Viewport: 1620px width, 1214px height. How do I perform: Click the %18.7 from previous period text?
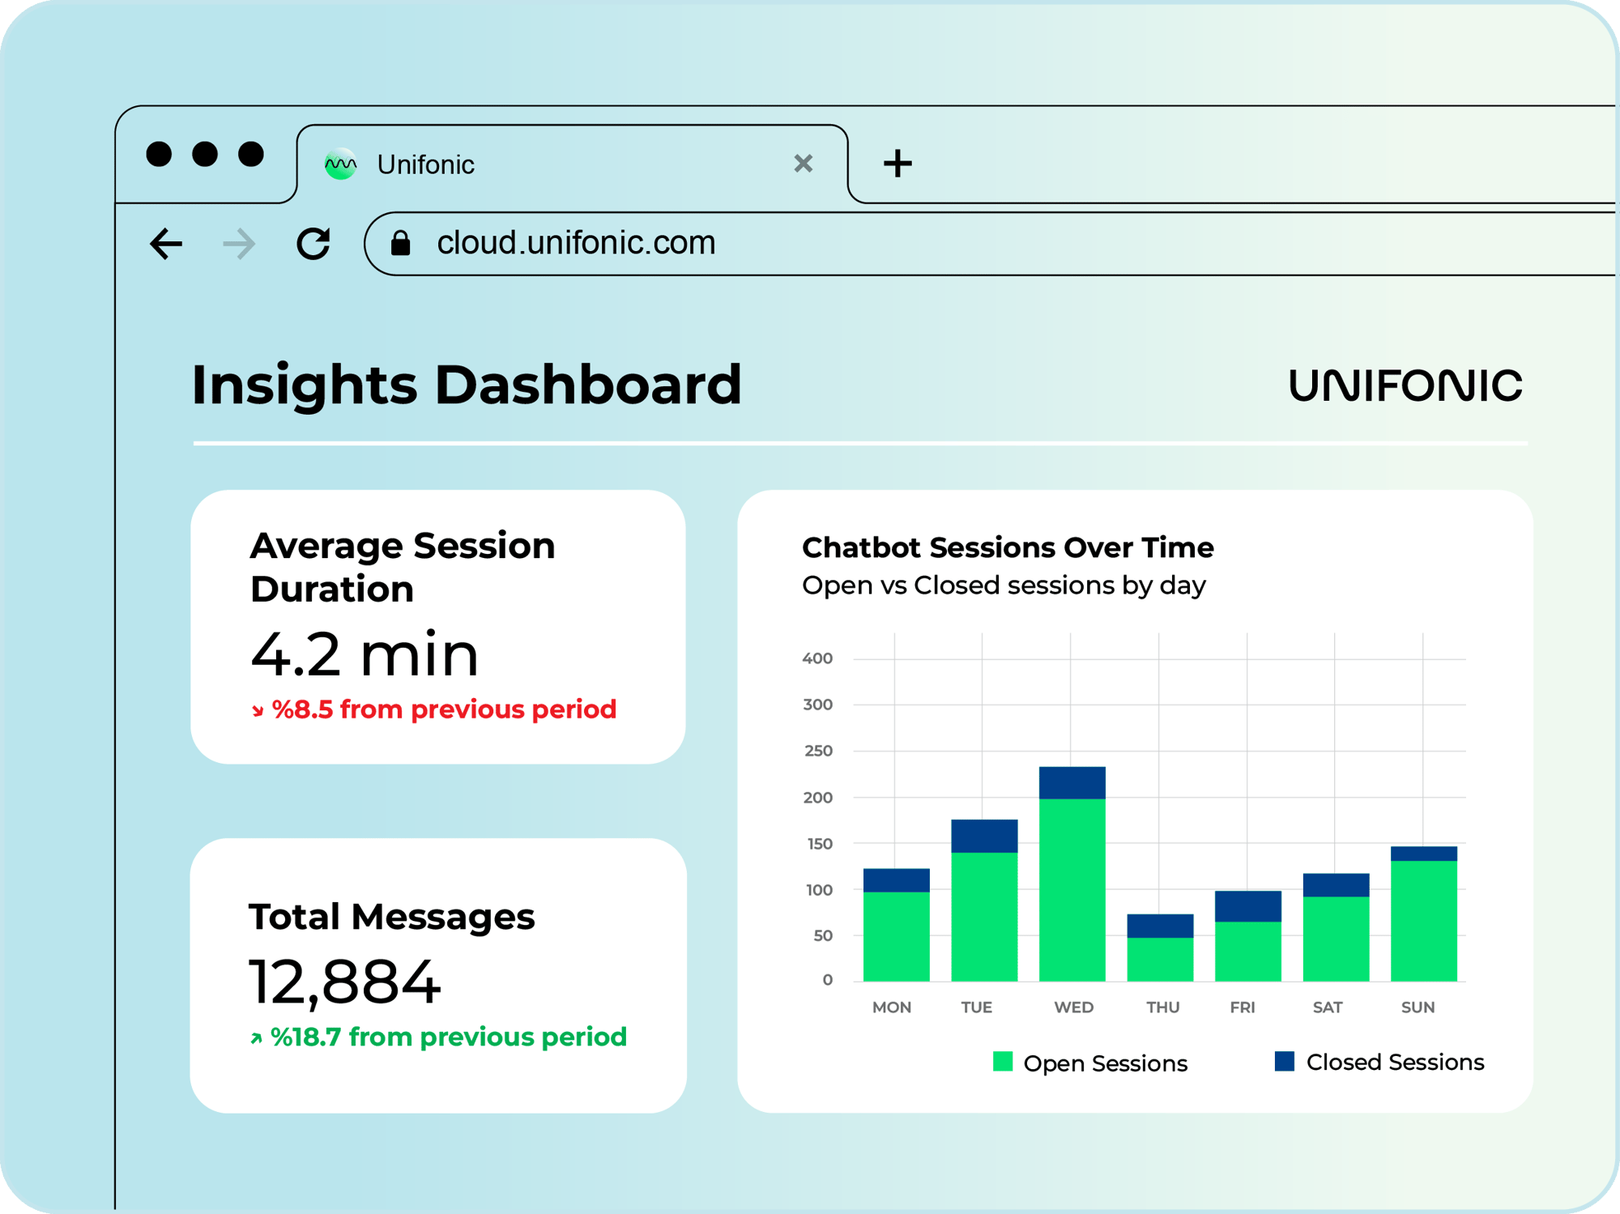[449, 1037]
